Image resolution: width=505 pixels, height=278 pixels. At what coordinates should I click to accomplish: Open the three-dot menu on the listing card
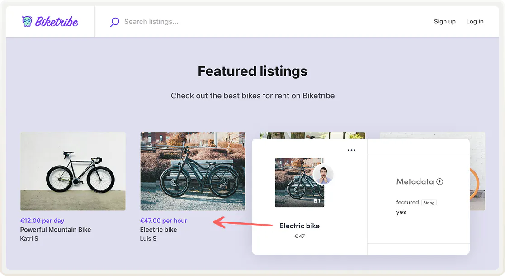click(x=351, y=151)
